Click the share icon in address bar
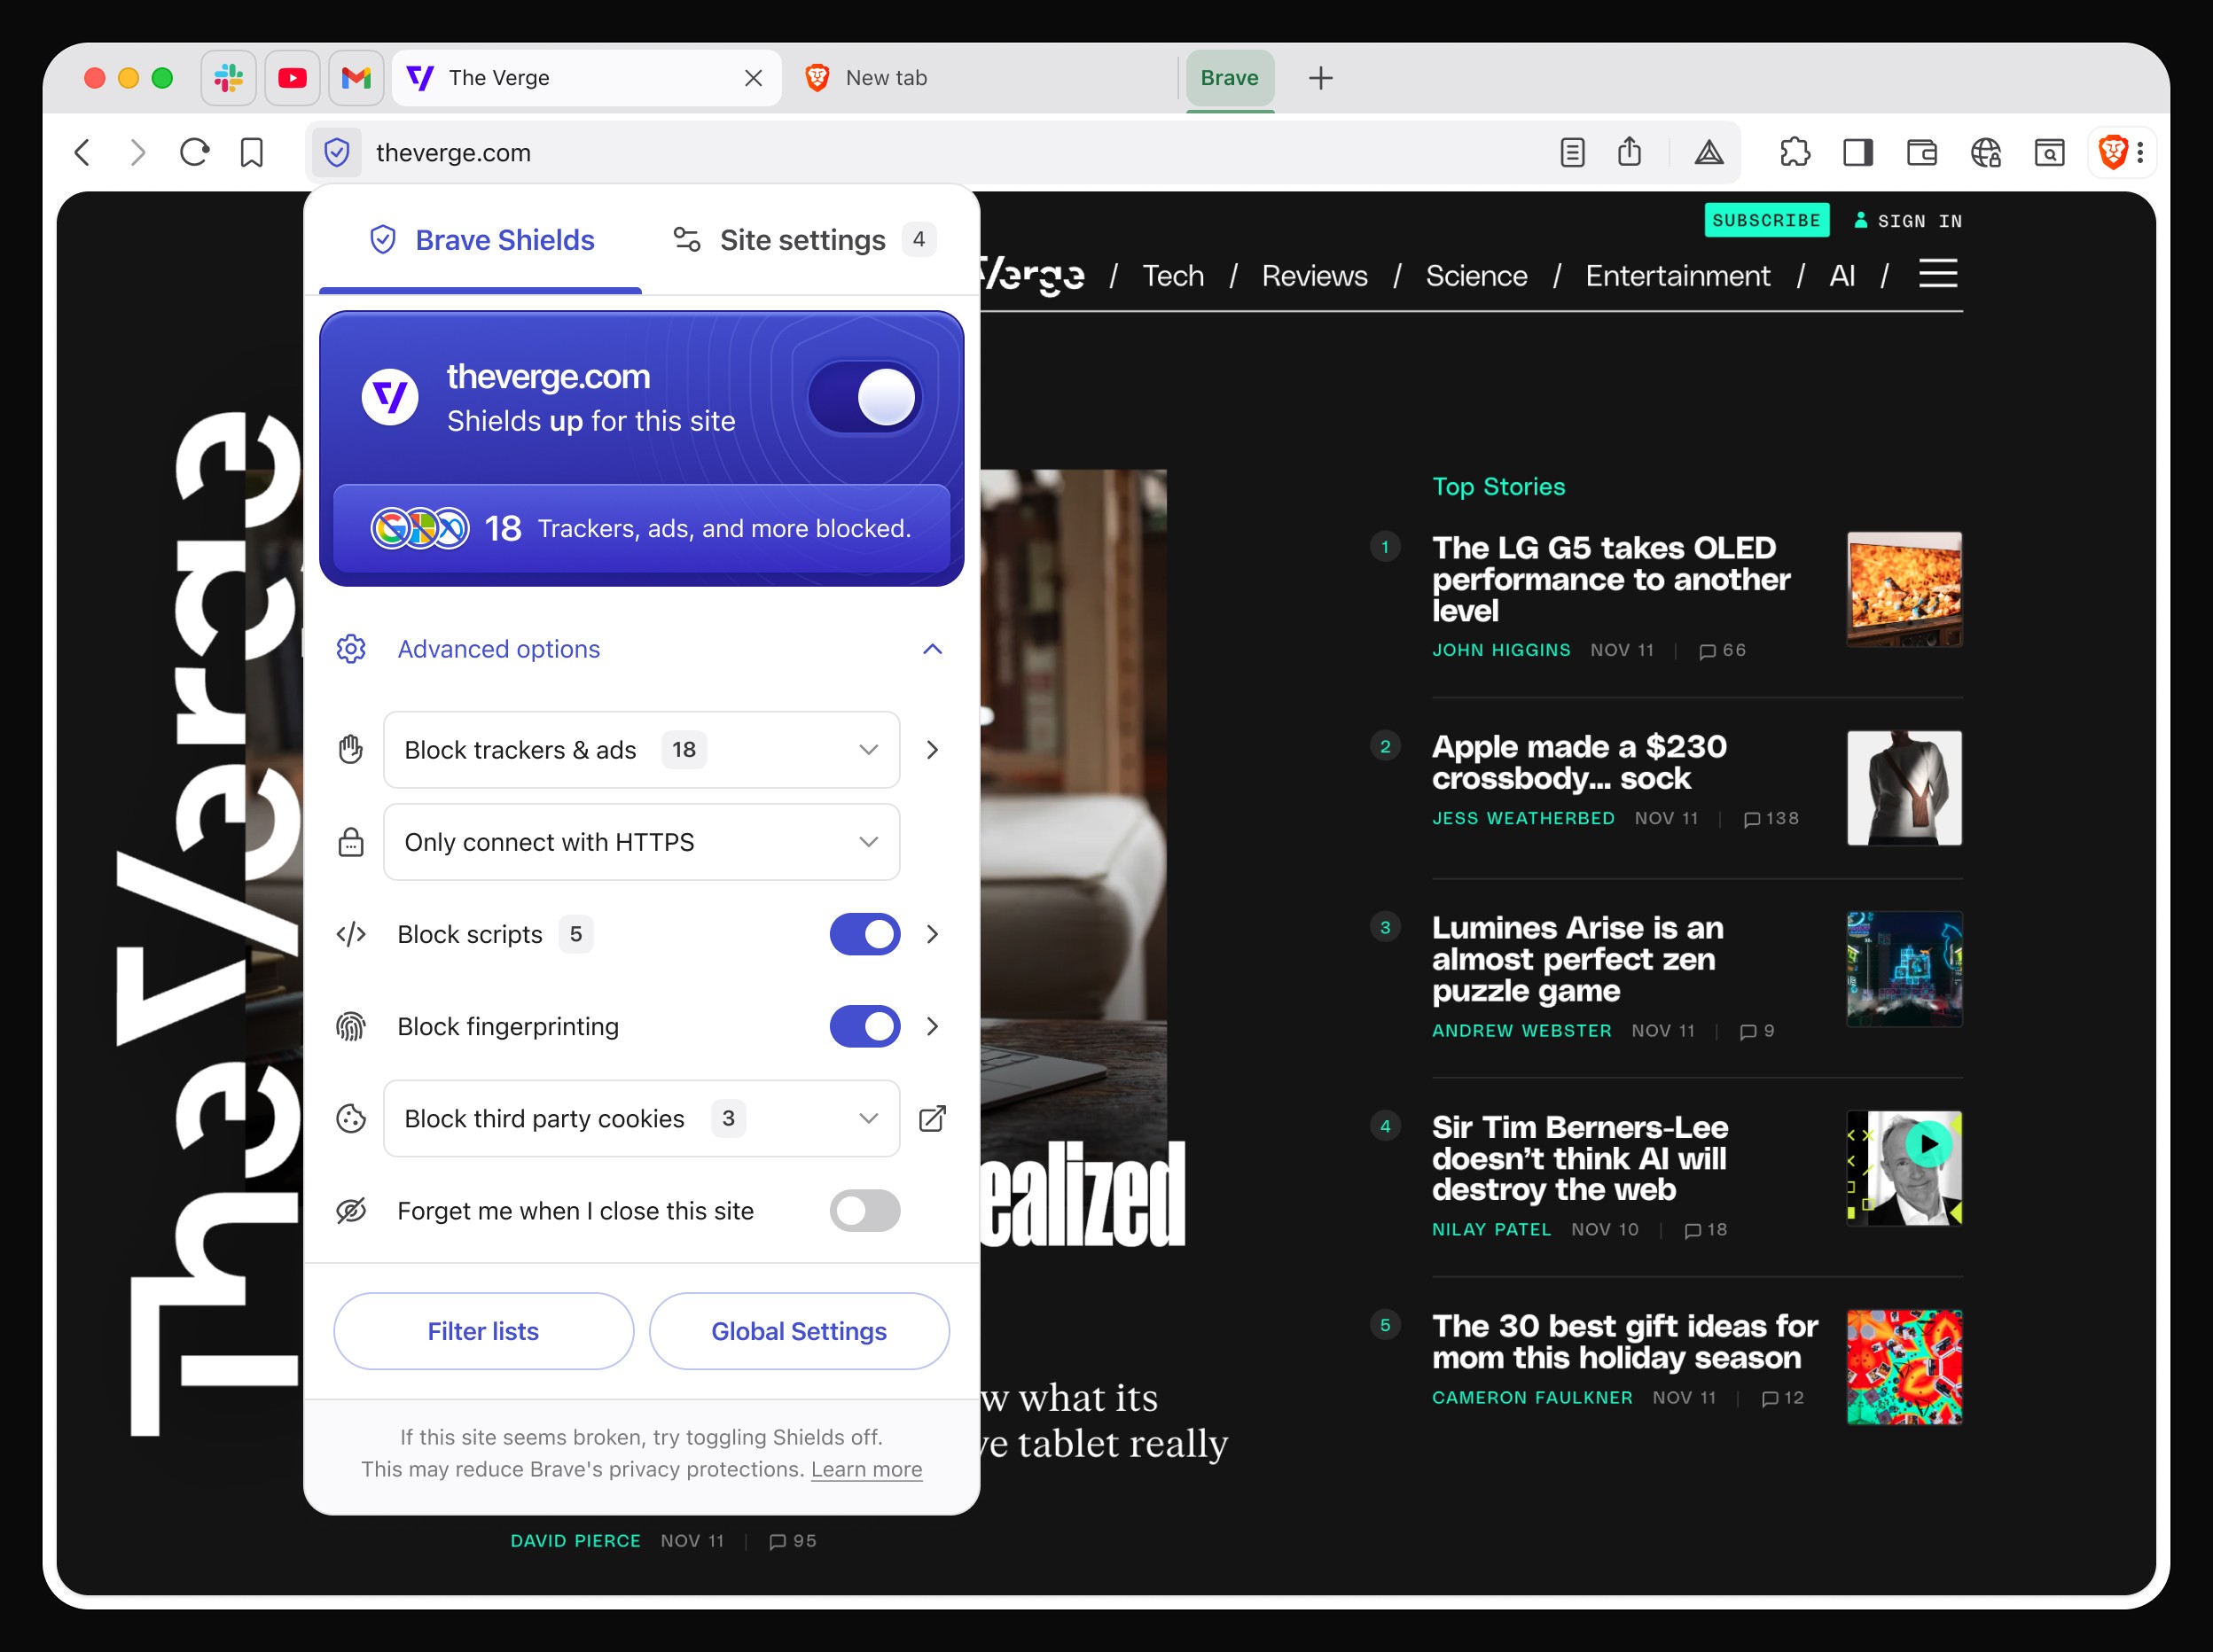The width and height of the screenshot is (2213, 1652). 1630,152
